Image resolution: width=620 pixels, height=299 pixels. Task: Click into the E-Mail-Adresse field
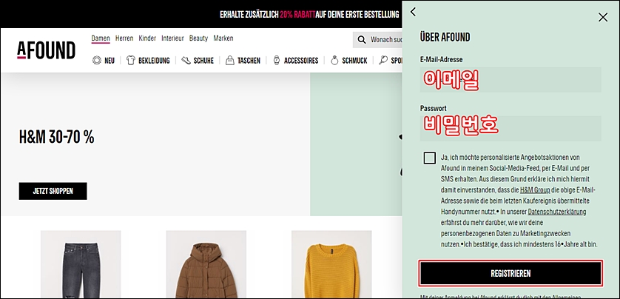click(x=511, y=79)
